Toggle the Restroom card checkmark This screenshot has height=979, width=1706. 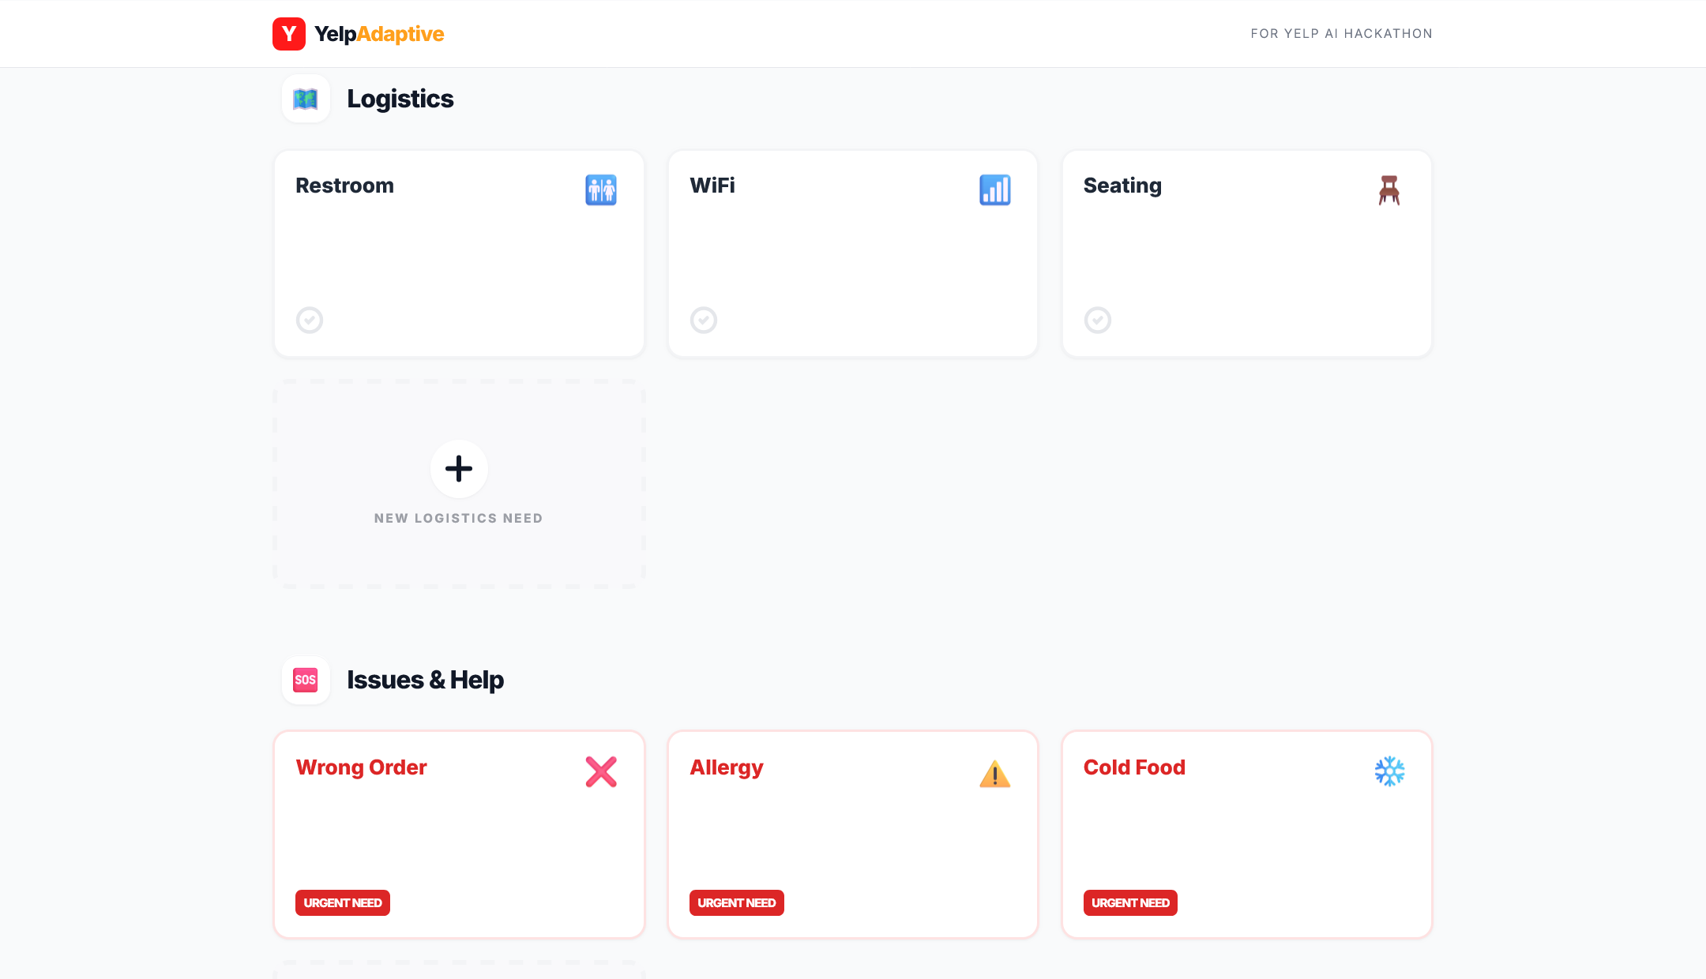click(x=310, y=320)
